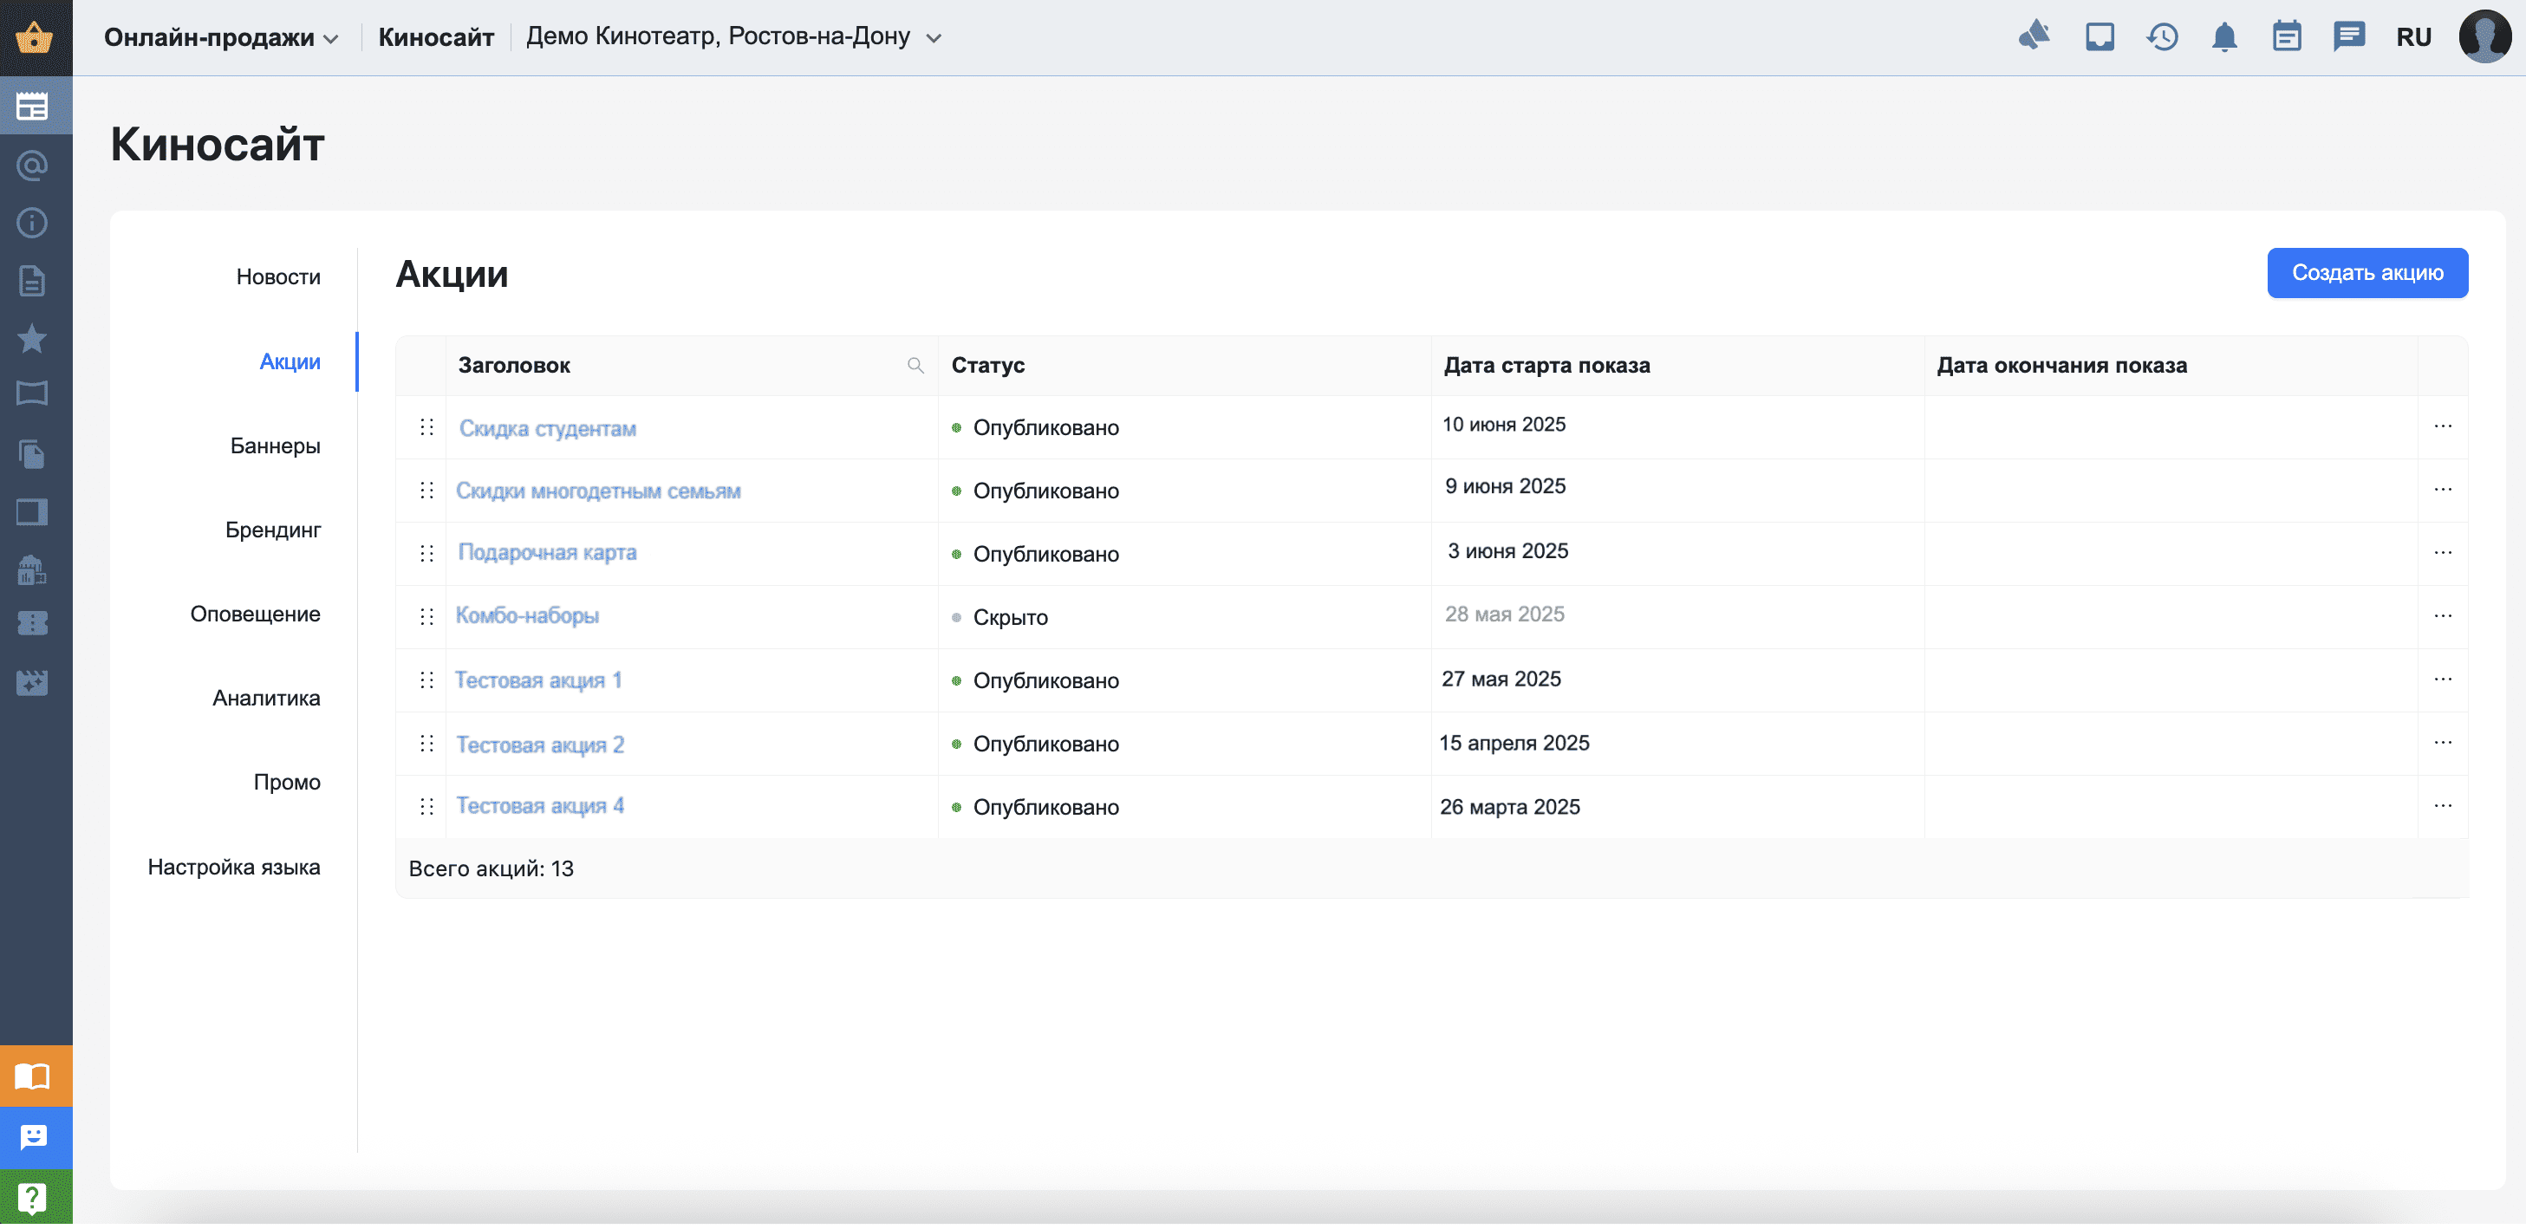The height and width of the screenshot is (1229, 2526).
Task: Click drag handle of Тестовая акция 1
Action: [x=426, y=680]
